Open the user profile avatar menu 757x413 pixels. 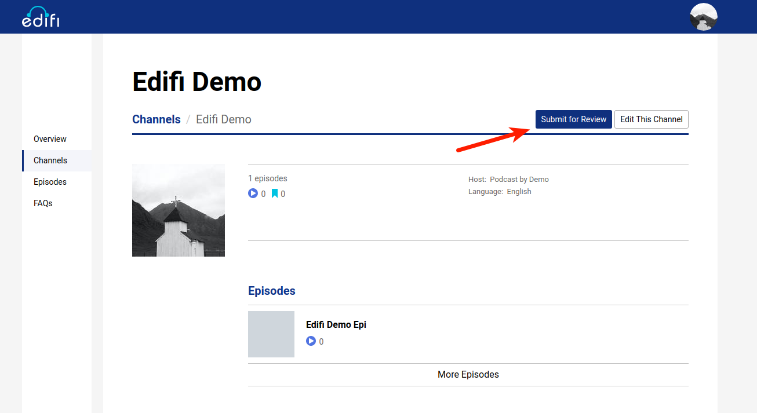point(704,17)
